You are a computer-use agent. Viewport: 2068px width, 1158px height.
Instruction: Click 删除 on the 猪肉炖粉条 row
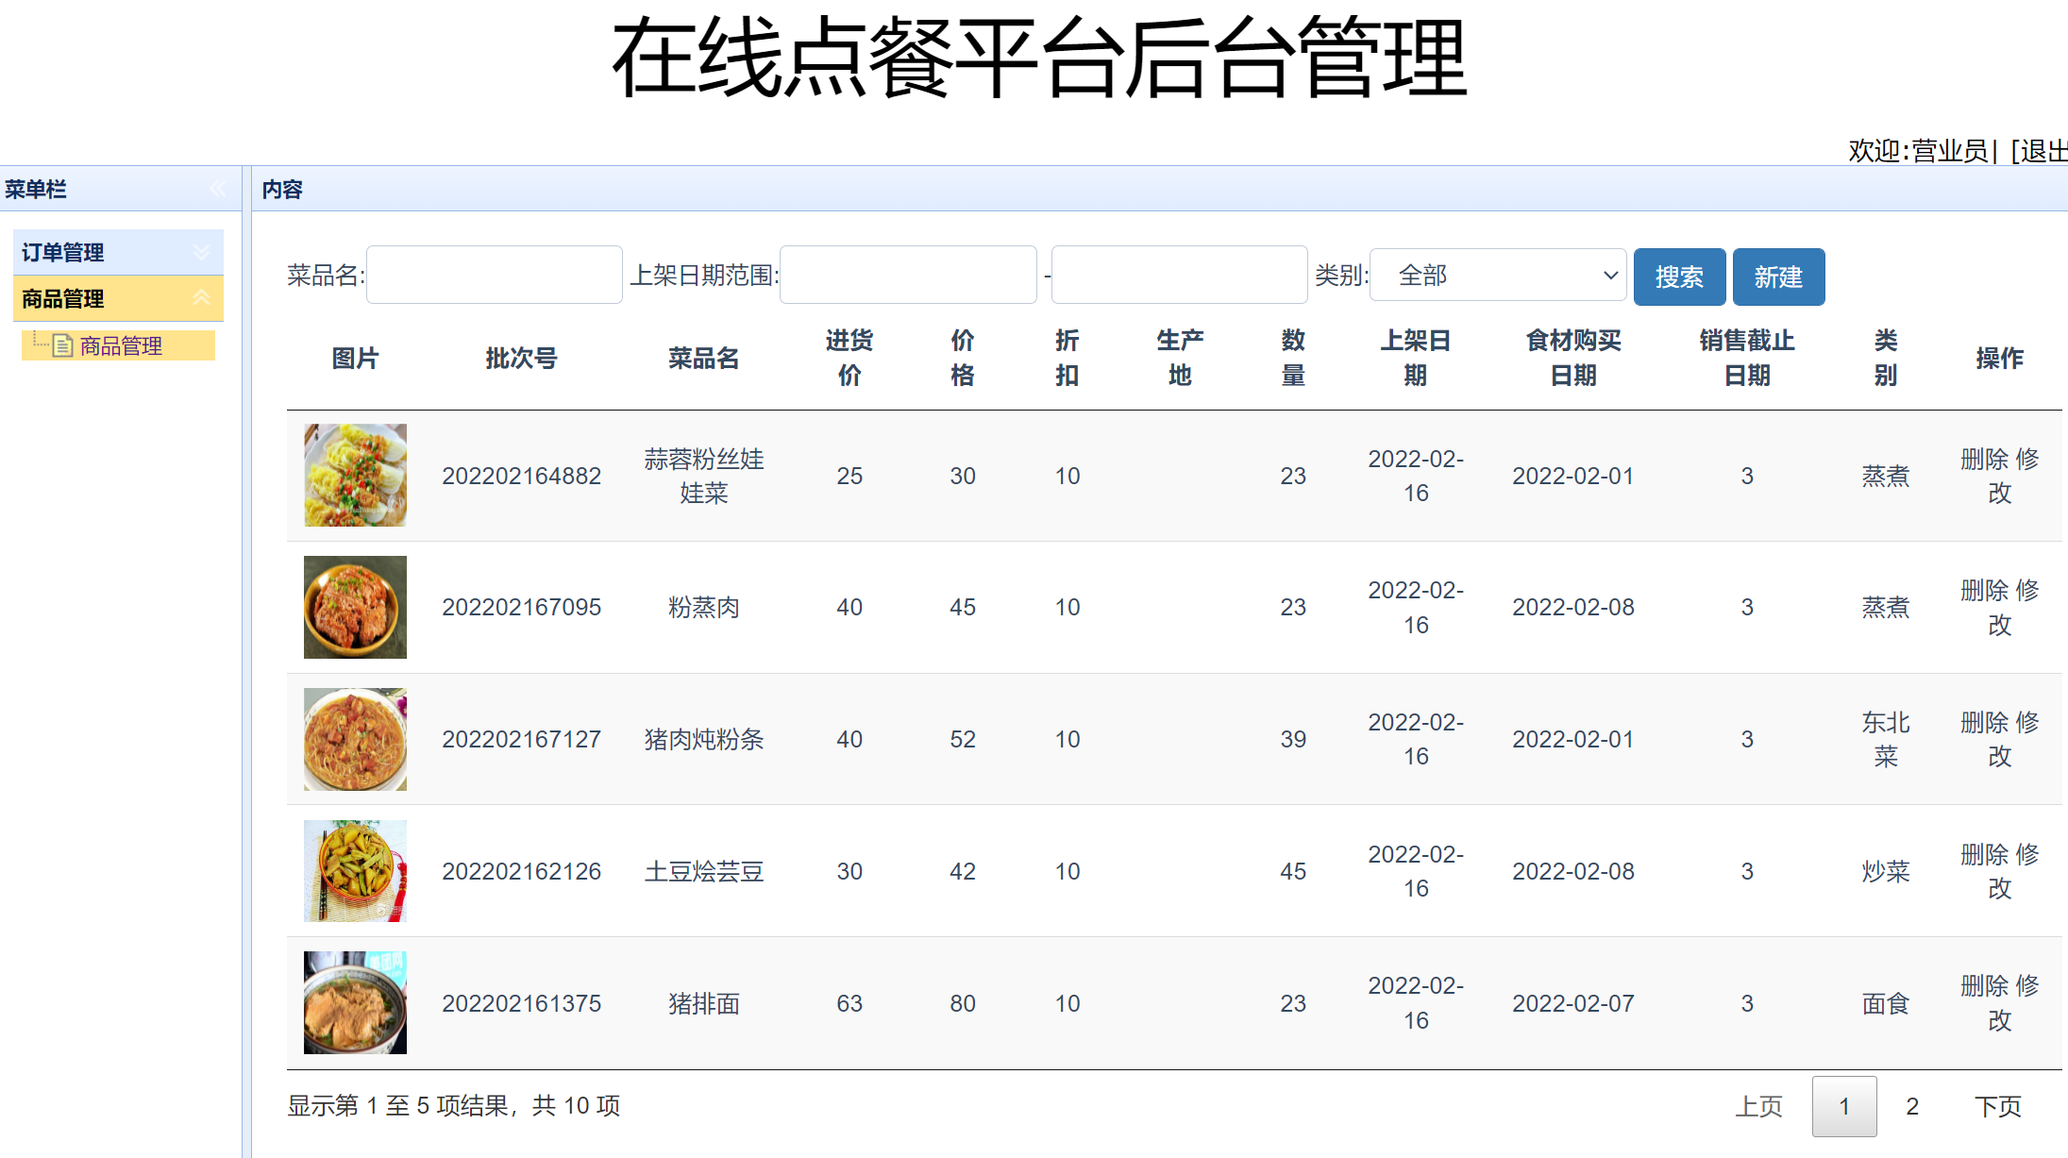[1986, 722]
